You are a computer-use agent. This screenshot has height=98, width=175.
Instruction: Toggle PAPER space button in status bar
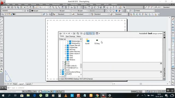134,92
